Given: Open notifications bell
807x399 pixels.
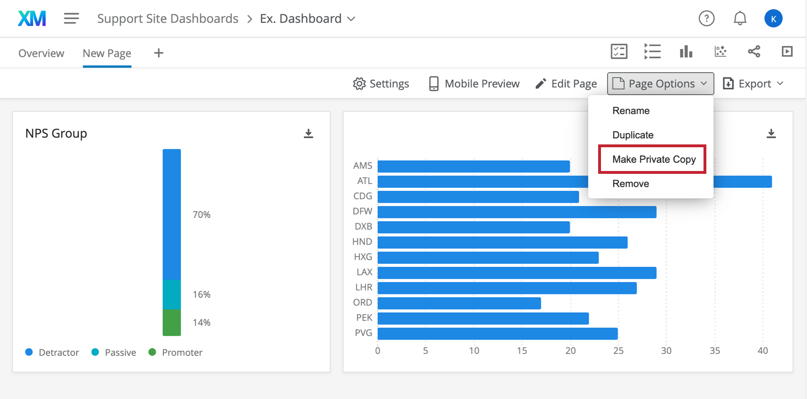Looking at the screenshot, I should click(740, 19).
